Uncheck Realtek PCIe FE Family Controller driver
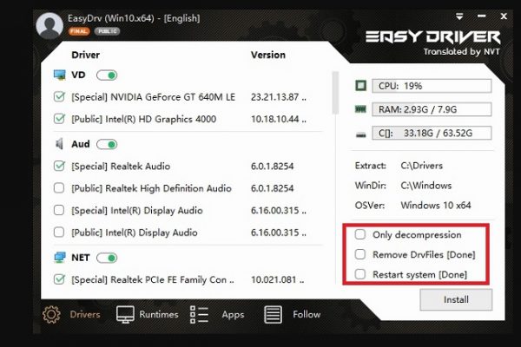This screenshot has width=521, height=347. [59, 279]
